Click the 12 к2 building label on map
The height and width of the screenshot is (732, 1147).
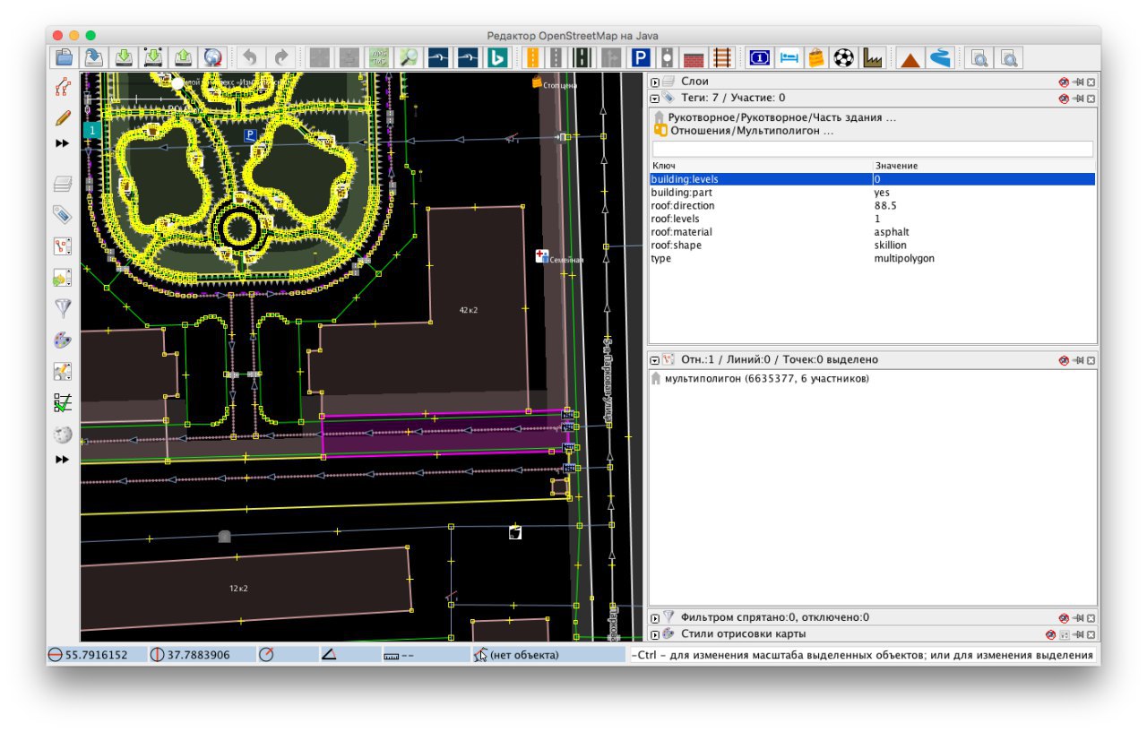point(237,589)
